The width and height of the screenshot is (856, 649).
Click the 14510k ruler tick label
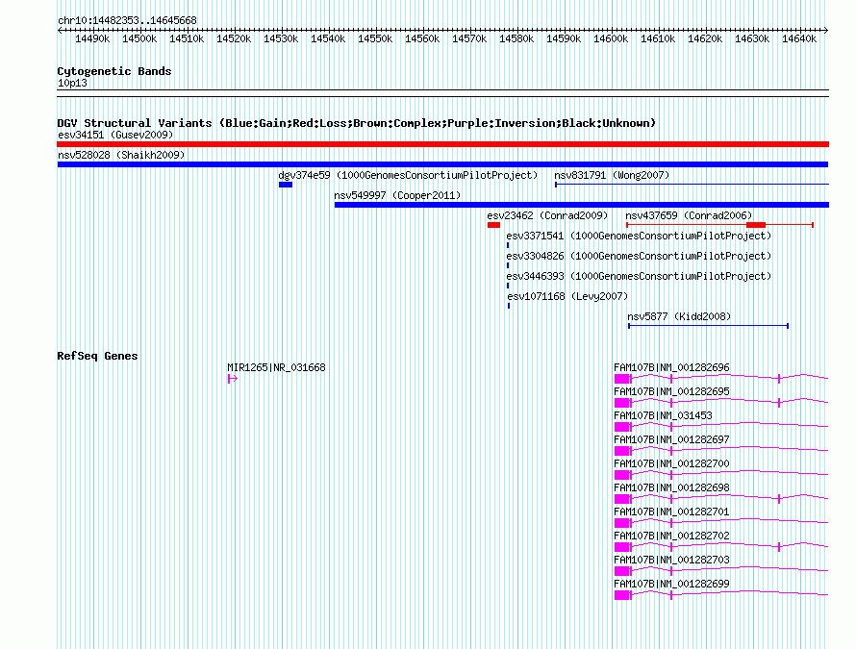click(187, 38)
